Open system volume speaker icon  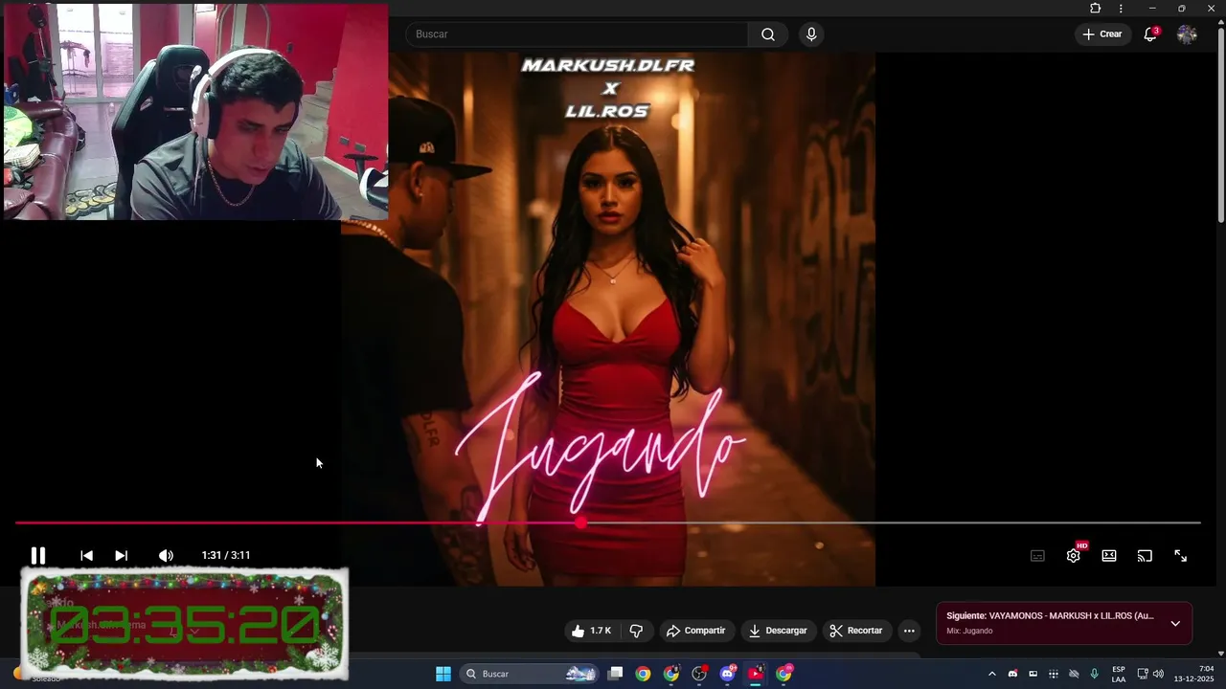[1158, 674]
